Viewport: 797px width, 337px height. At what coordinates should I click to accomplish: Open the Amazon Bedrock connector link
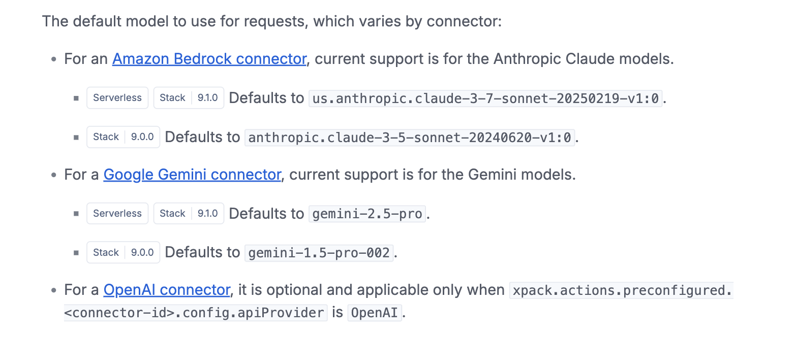click(209, 59)
